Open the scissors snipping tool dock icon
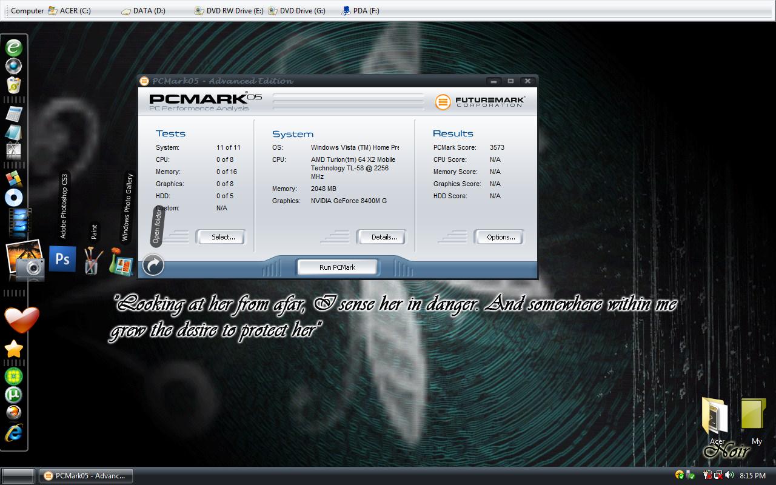This screenshot has height=485, width=776. pyautogui.click(x=13, y=151)
